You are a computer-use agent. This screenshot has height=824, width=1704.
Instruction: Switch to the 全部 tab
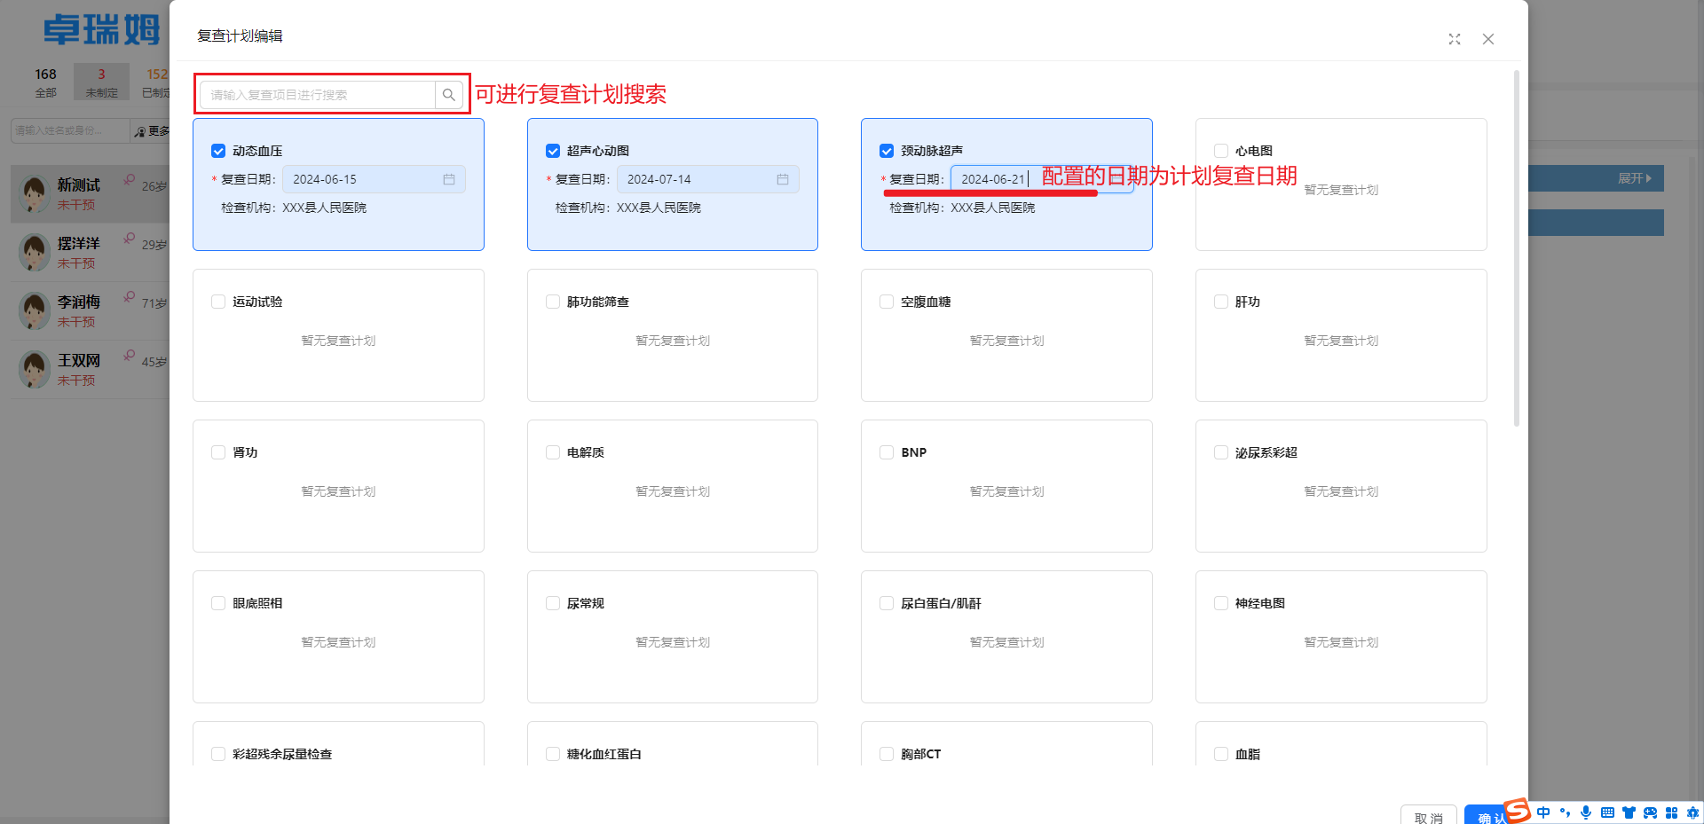point(46,82)
